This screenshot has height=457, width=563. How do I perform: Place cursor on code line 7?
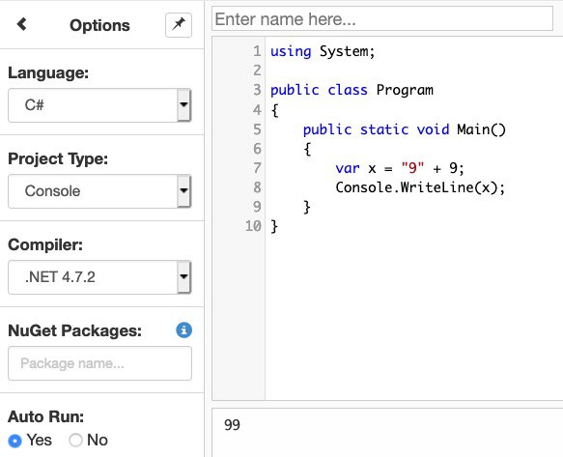(x=400, y=168)
